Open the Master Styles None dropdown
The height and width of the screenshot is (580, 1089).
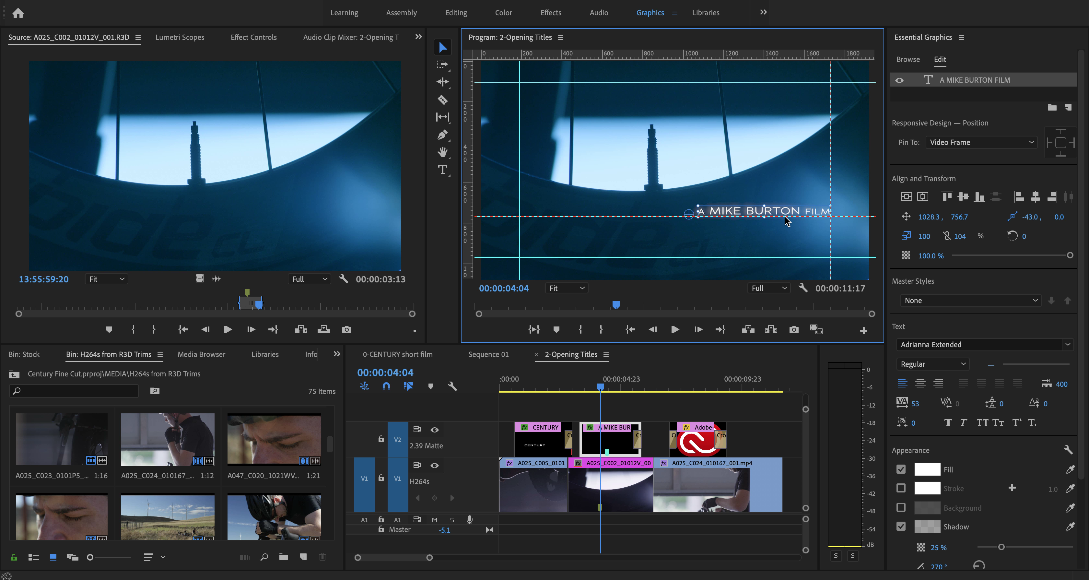(x=970, y=300)
